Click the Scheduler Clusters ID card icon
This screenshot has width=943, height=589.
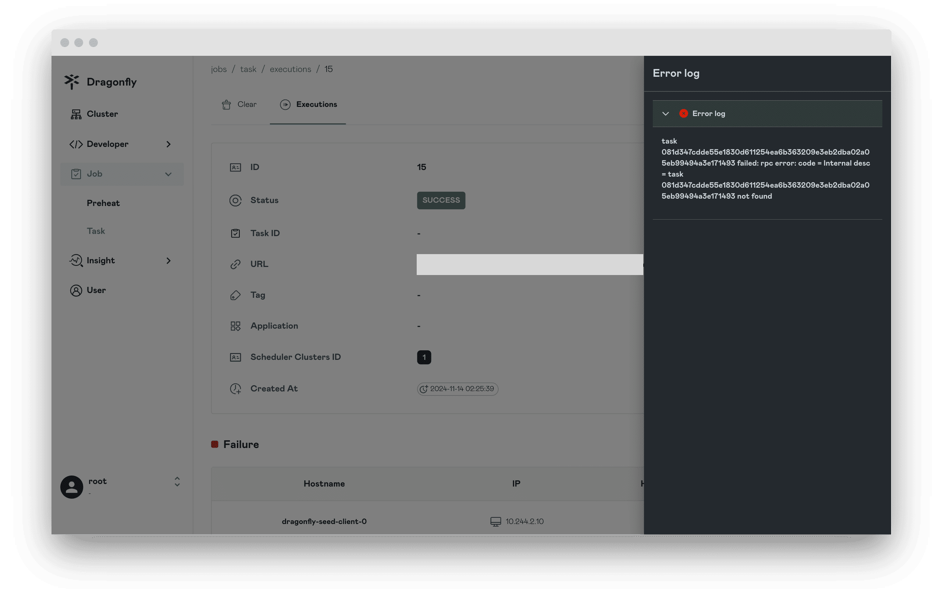coord(235,357)
